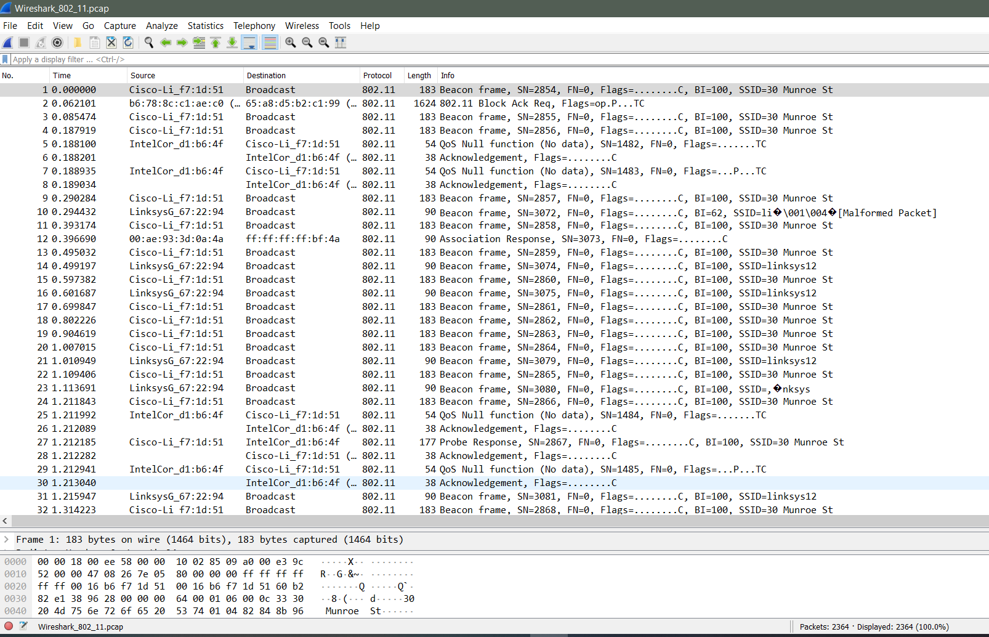Expand the Frame 1 details row

[7, 540]
